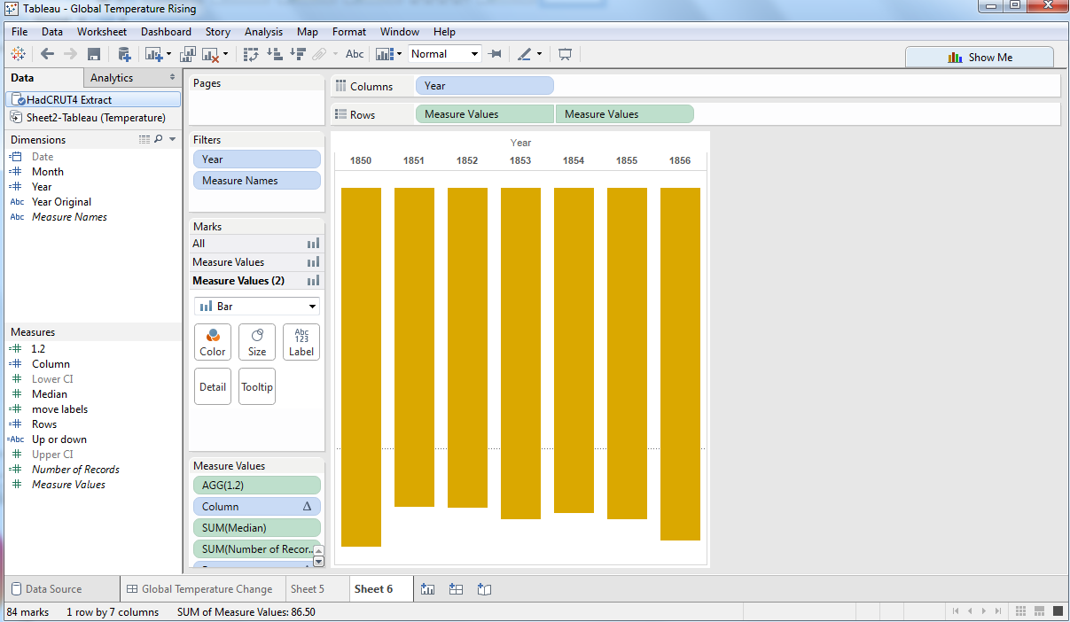The image size is (1070, 622).
Task: Select the Year pill on Columns shelf
Action: tap(484, 86)
